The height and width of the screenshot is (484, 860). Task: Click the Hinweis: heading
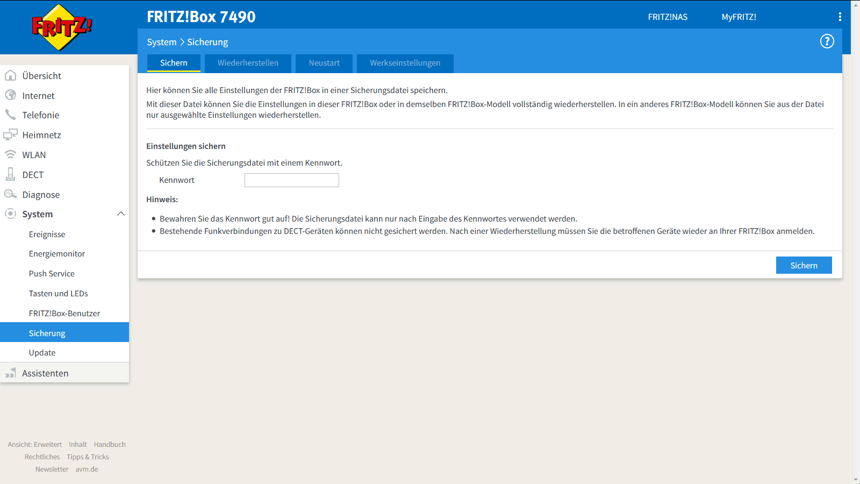click(162, 200)
